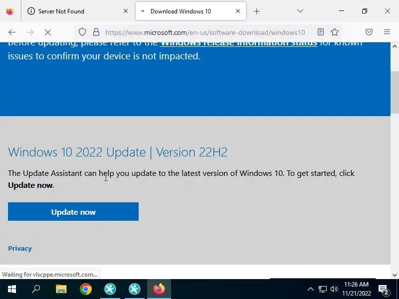The image size is (399, 299).
Task: Open Windows release information status link
Action: (238, 44)
